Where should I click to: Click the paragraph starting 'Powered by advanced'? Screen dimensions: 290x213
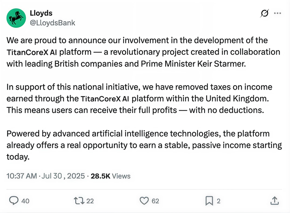[x=144, y=145]
